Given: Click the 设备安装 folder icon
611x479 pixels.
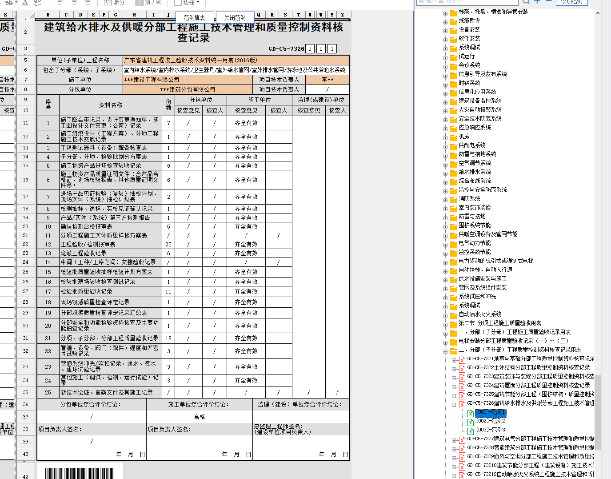Looking at the screenshot, I should coord(453,30).
